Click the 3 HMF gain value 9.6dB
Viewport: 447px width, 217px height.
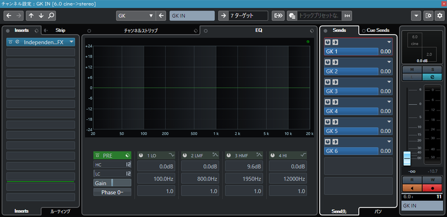pyautogui.click(x=244, y=167)
